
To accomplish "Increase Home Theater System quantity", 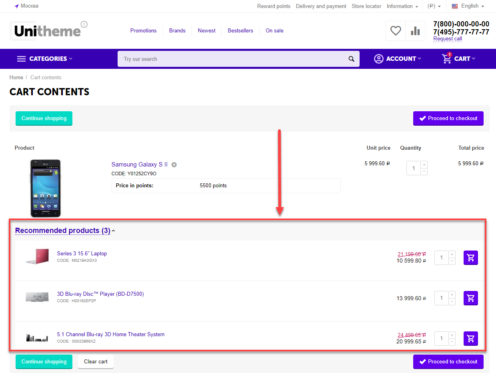I will [x=452, y=335].
